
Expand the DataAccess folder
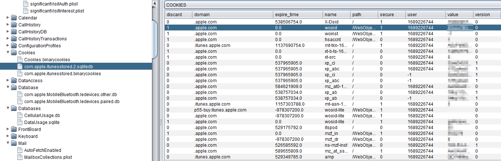[8, 80]
